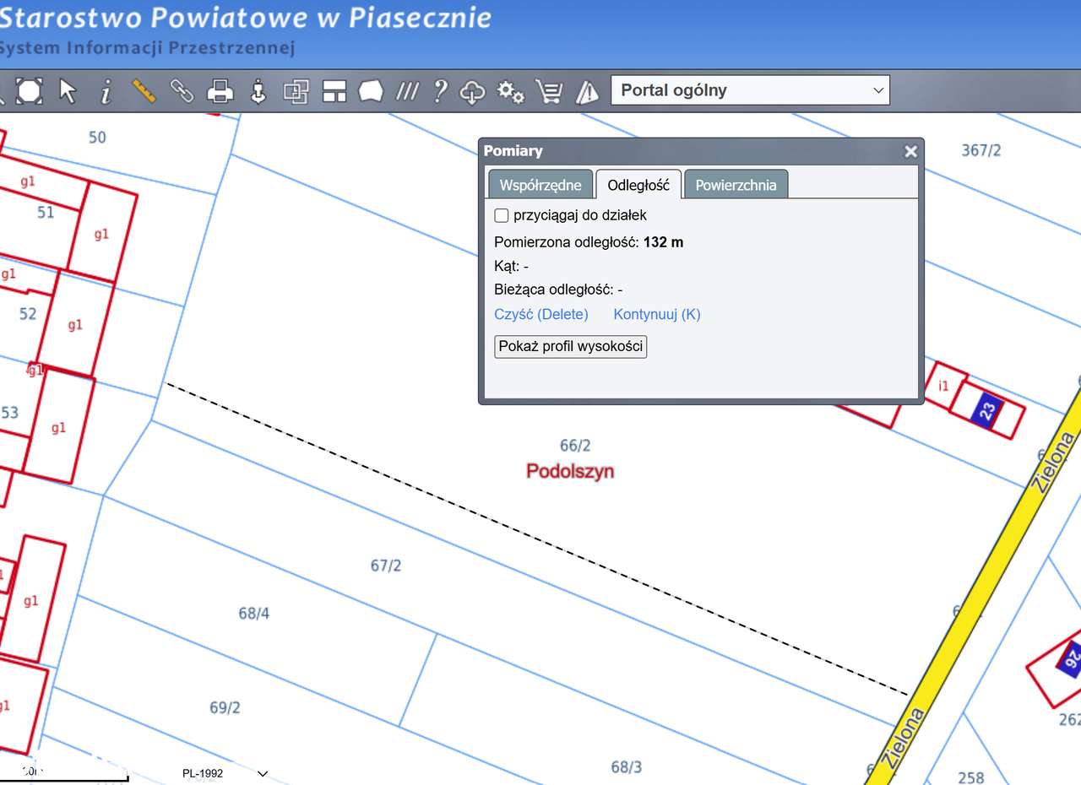Open the info (i) identify tool
Viewport: 1081px width, 785px height.
[x=105, y=90]
